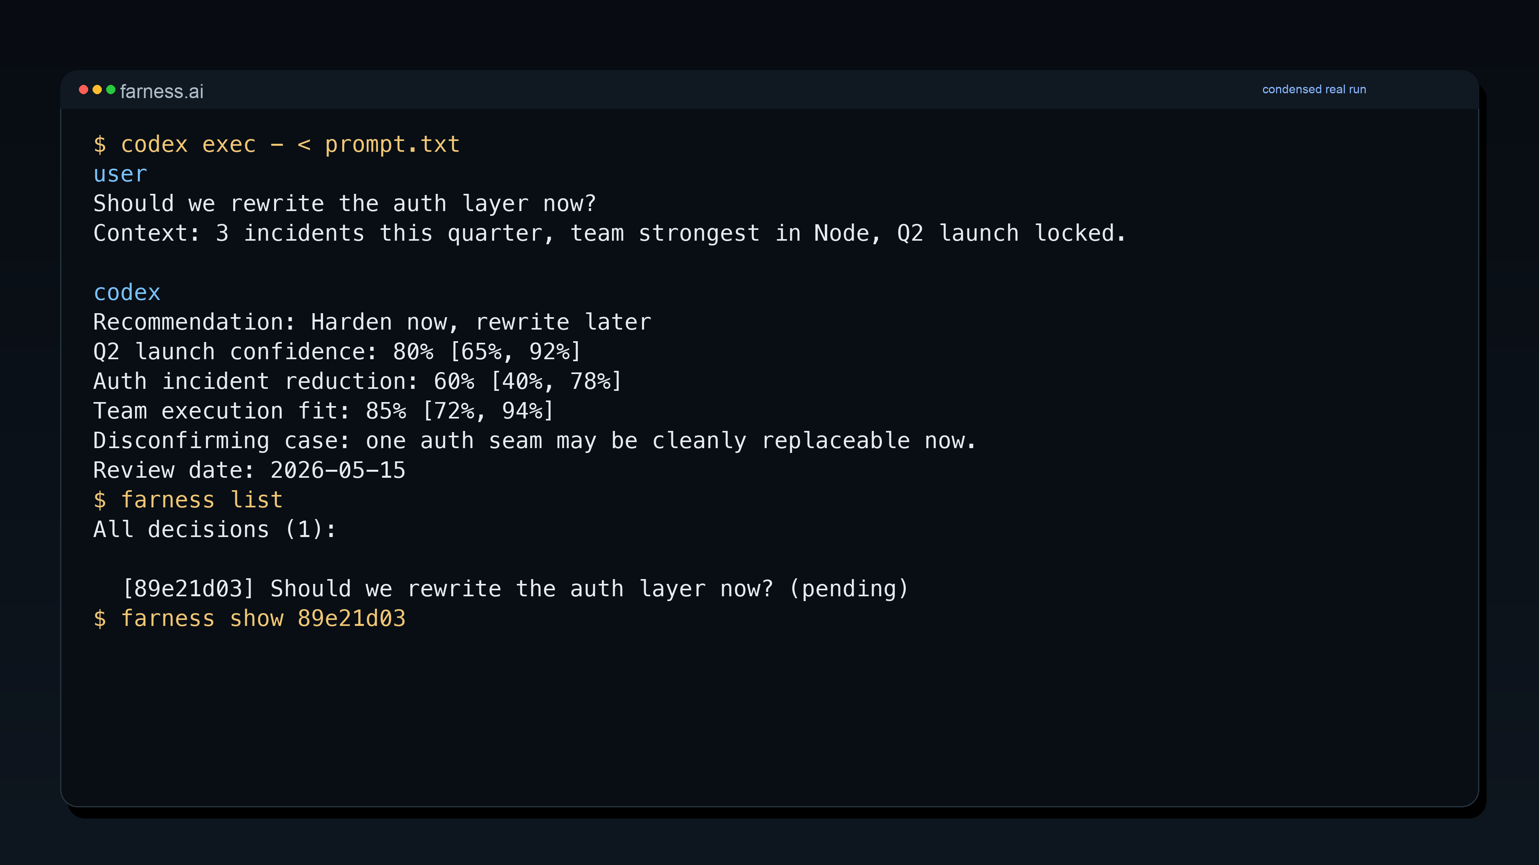This screenshot has height=865, width=1539.
Task: Click the "farness show 89e21d03" command
Action: click(250, 618)
